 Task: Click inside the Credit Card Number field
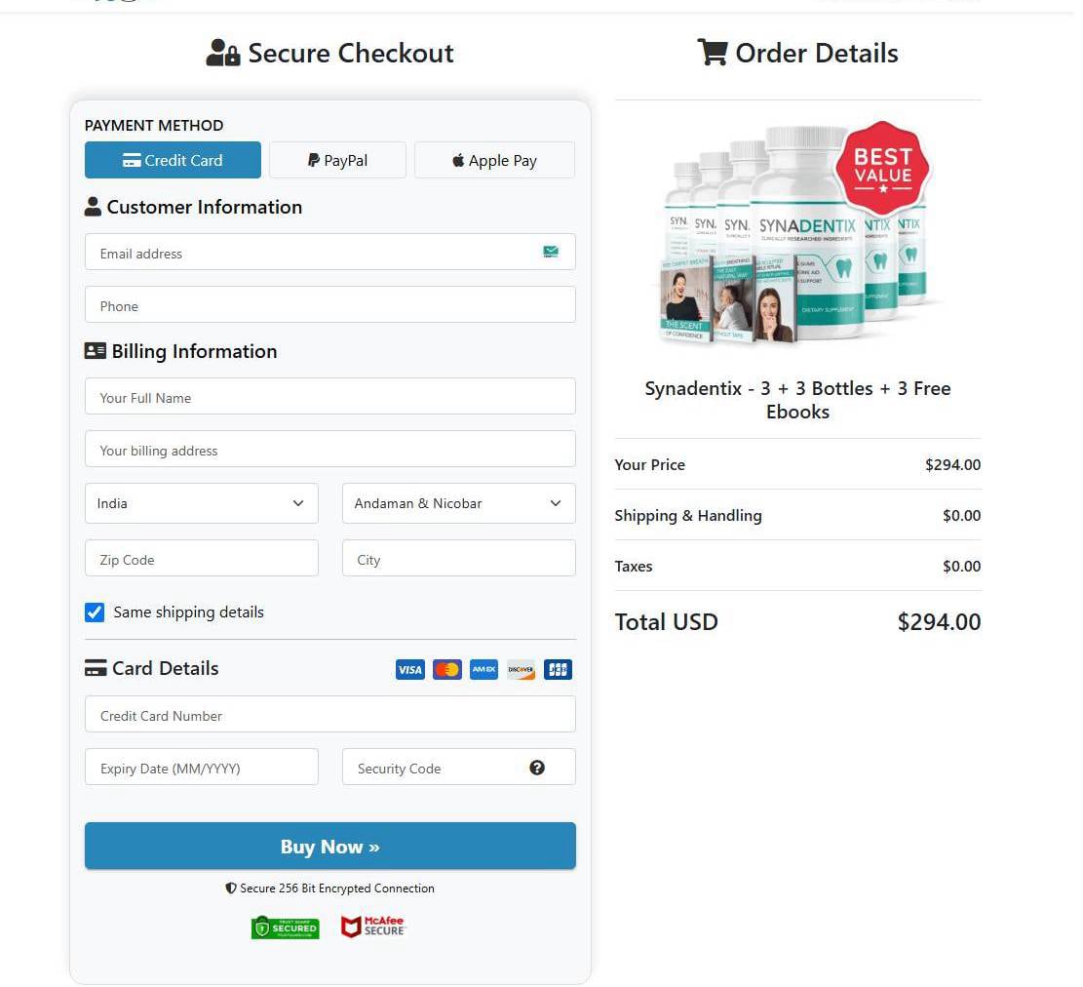tap(329, 714)
